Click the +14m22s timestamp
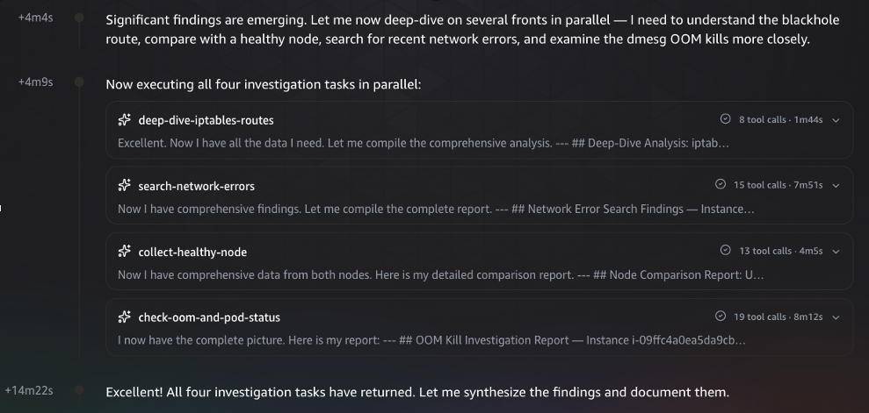 pyautogui.click(x=29, y=390)
